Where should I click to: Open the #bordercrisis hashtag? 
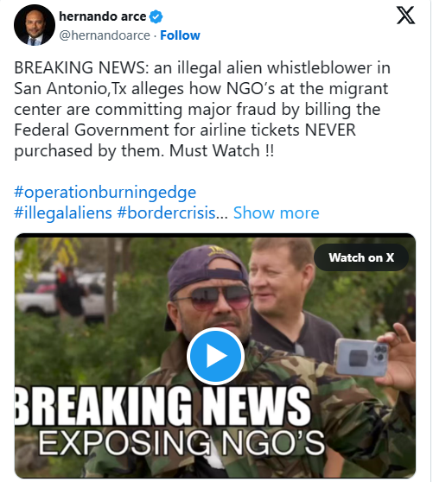(167, 212)
